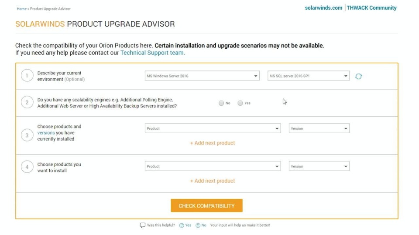This screenshot has height=235, width=419.
Task: Click the speech bubble feedback icon
Action: click(x=142, y=225)
